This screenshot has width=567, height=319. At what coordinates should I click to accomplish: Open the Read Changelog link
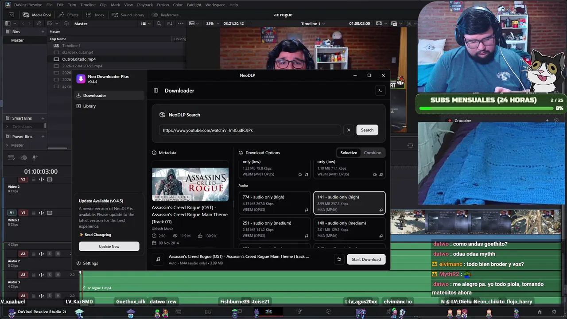click(x=95, y=235)
